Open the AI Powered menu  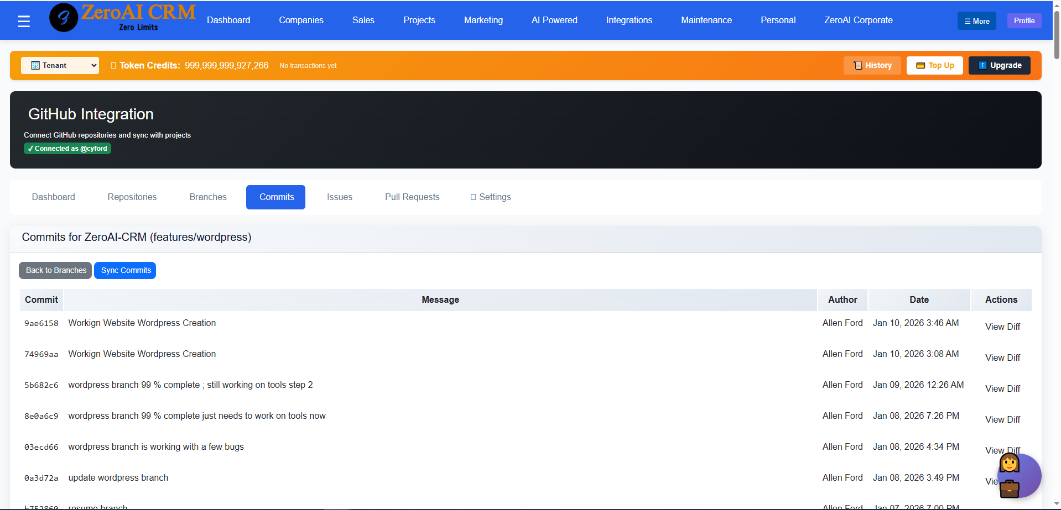coord(554,20)
